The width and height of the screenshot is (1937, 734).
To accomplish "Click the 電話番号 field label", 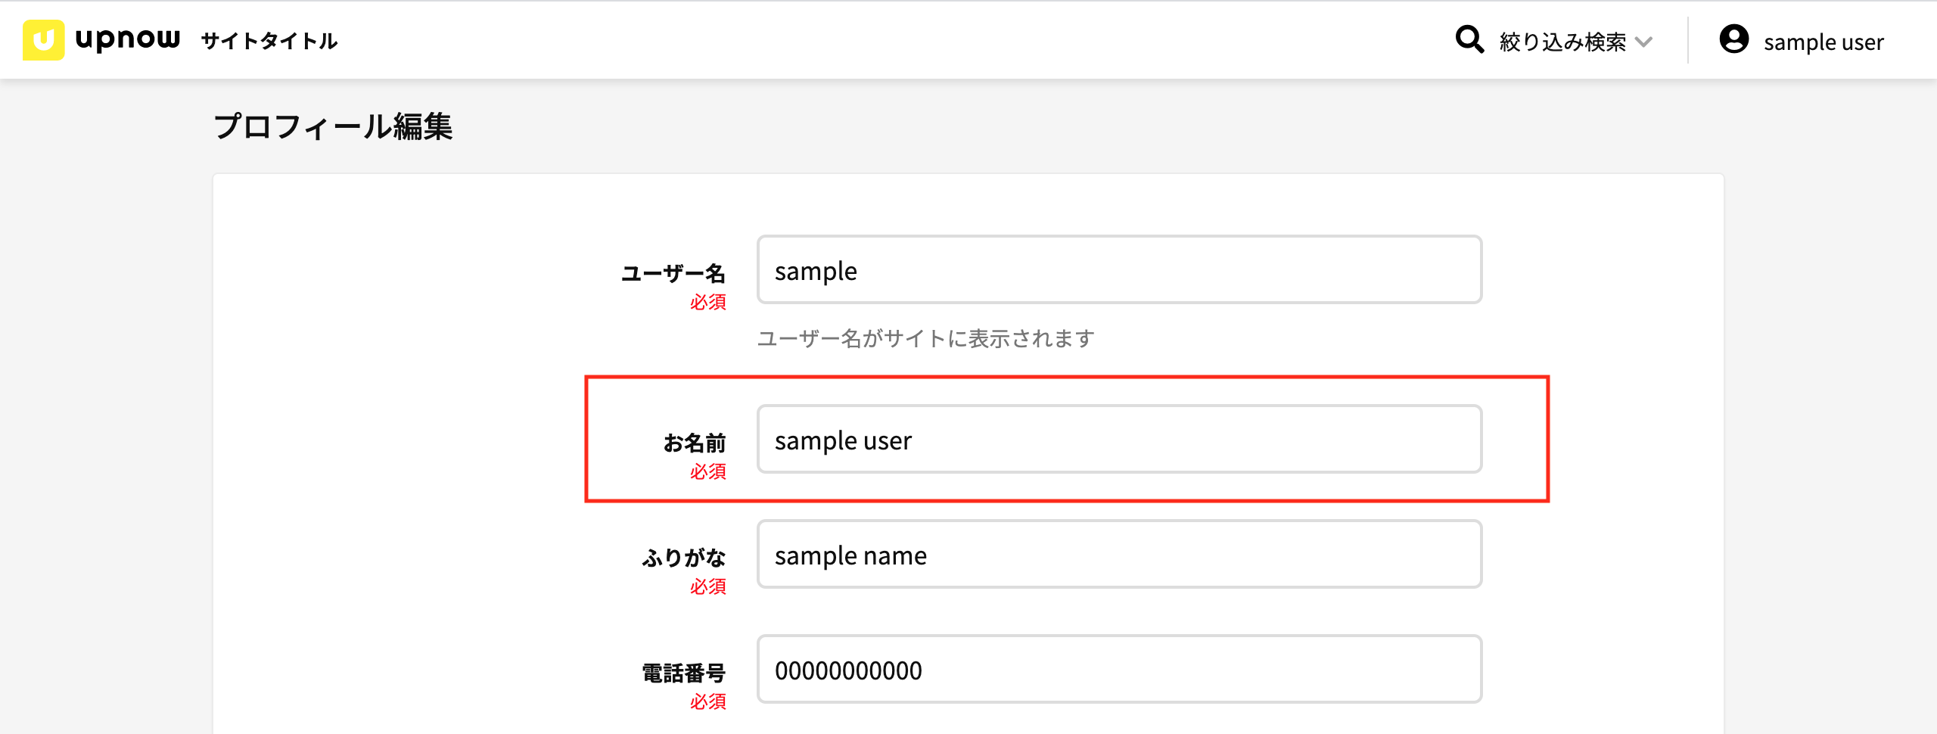I will click(x=684, y=673).
